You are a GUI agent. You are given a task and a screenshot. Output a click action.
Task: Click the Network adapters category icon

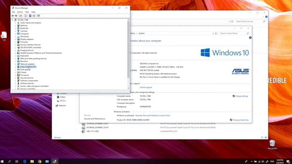[x=18, y=64]
